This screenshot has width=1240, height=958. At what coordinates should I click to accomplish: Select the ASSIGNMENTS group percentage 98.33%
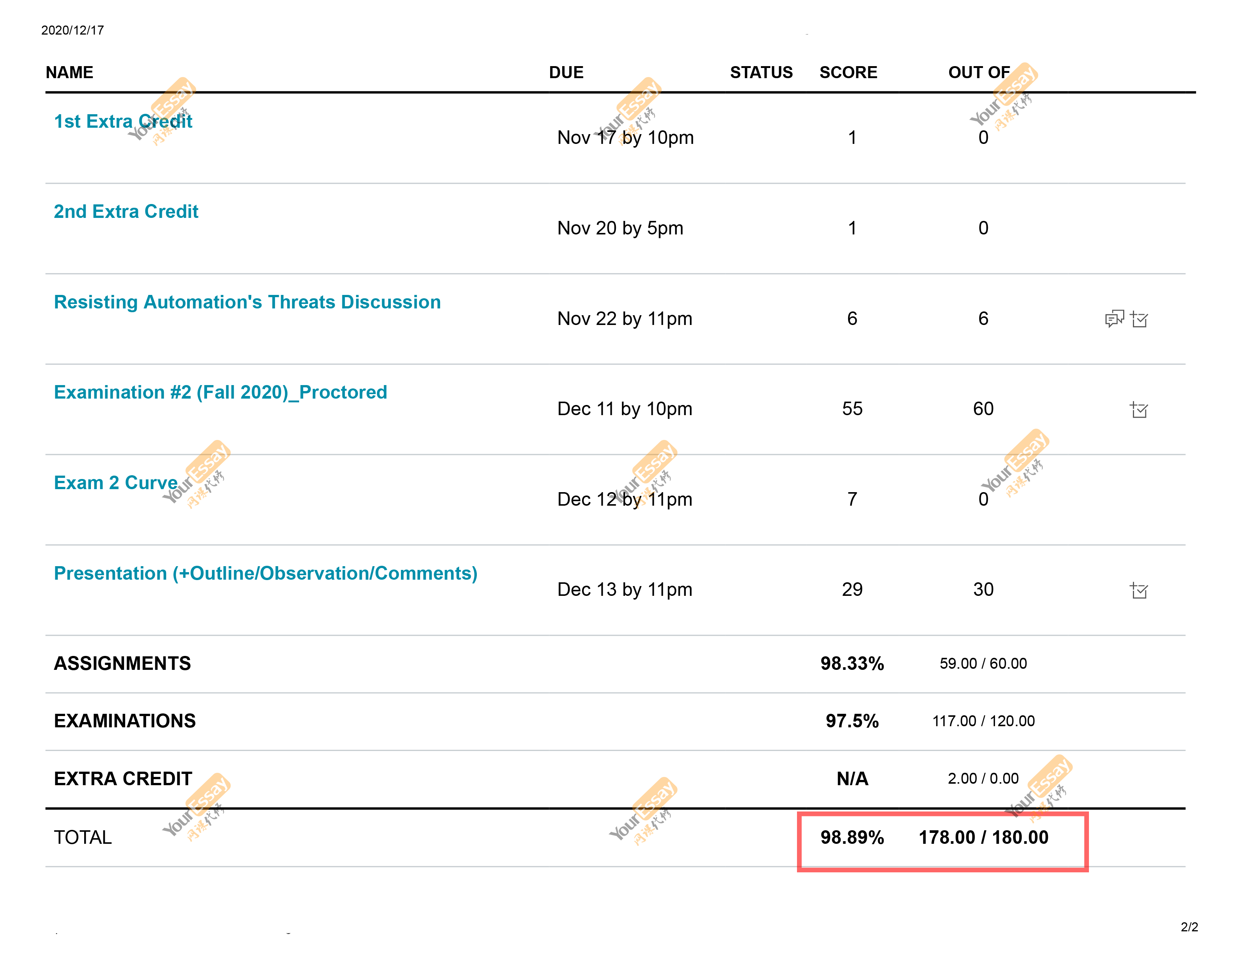[x=852, y=663]
